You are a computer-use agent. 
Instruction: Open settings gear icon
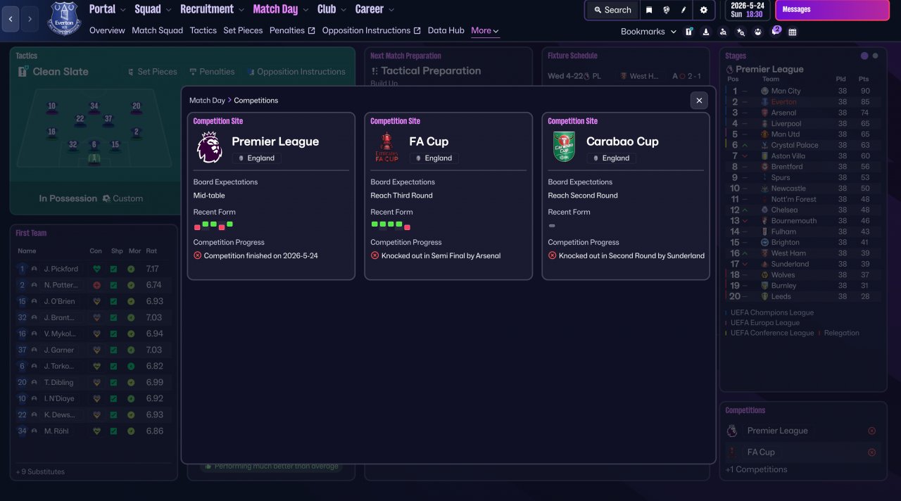(x=703, y=10)
